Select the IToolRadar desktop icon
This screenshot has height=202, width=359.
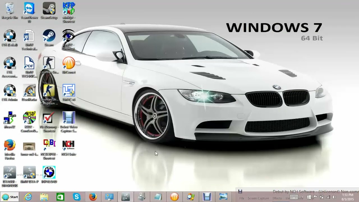pyautogui.click(x=29, y=93)
